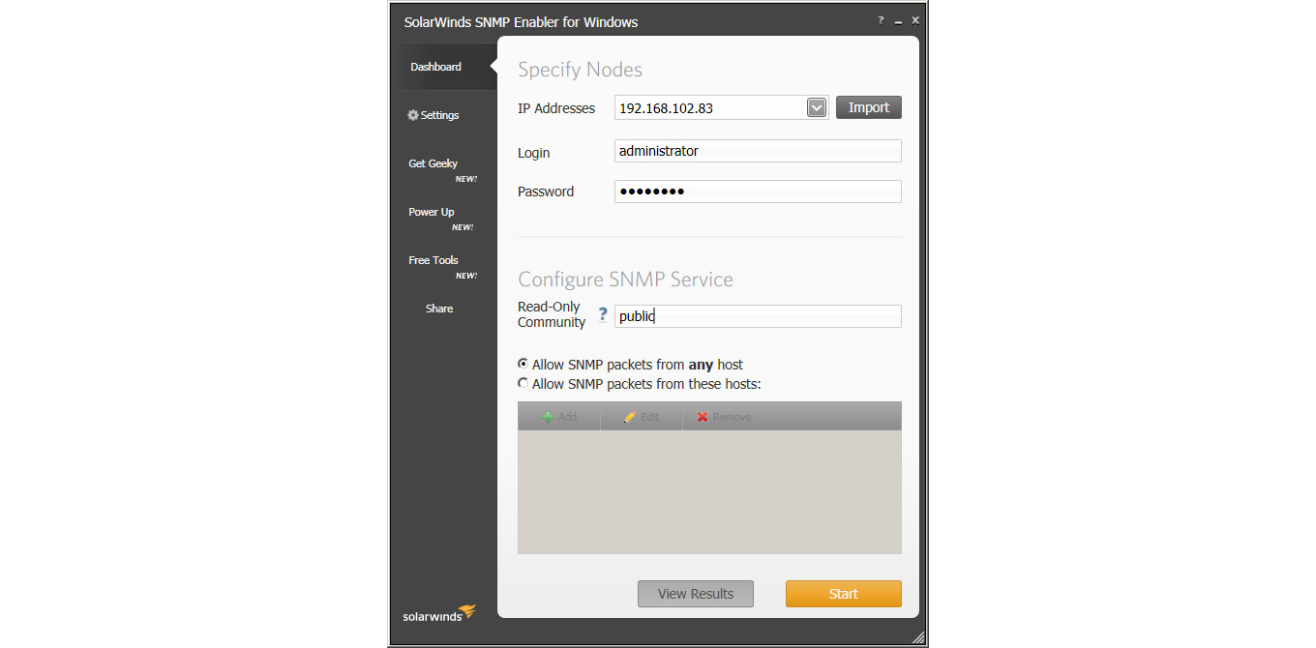Open the Get Geeky section

click(x=433, y=163)
